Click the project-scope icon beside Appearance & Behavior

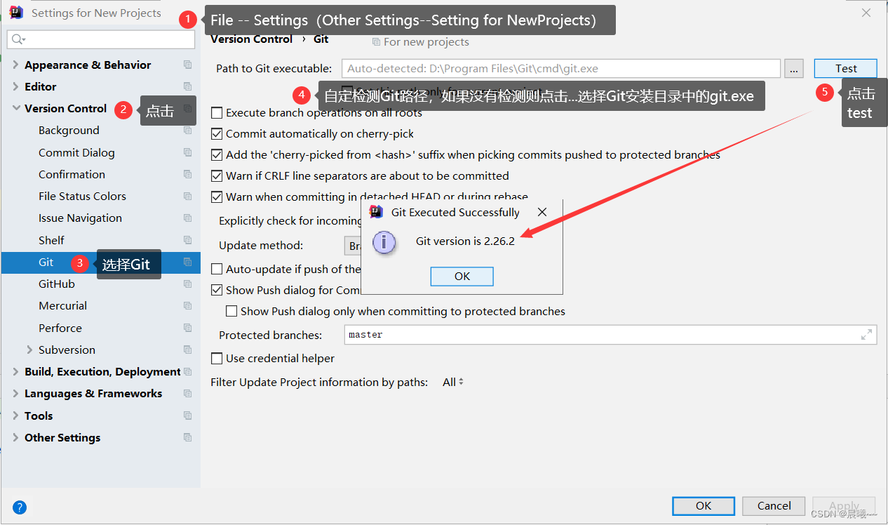pyautogui.click(x=187, y=65)
